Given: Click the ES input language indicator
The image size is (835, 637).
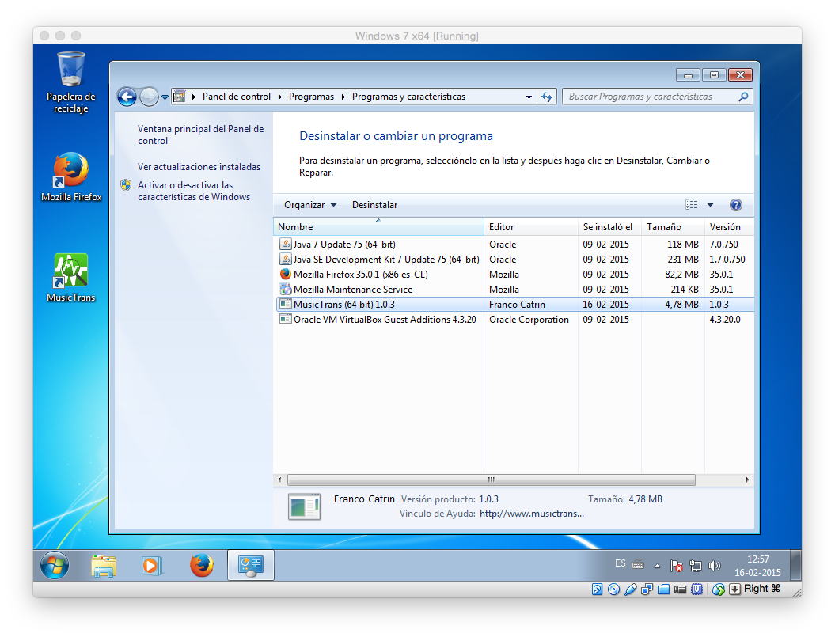Looking at the screenshot, I should pyautogui.click(x=621, y=563).
